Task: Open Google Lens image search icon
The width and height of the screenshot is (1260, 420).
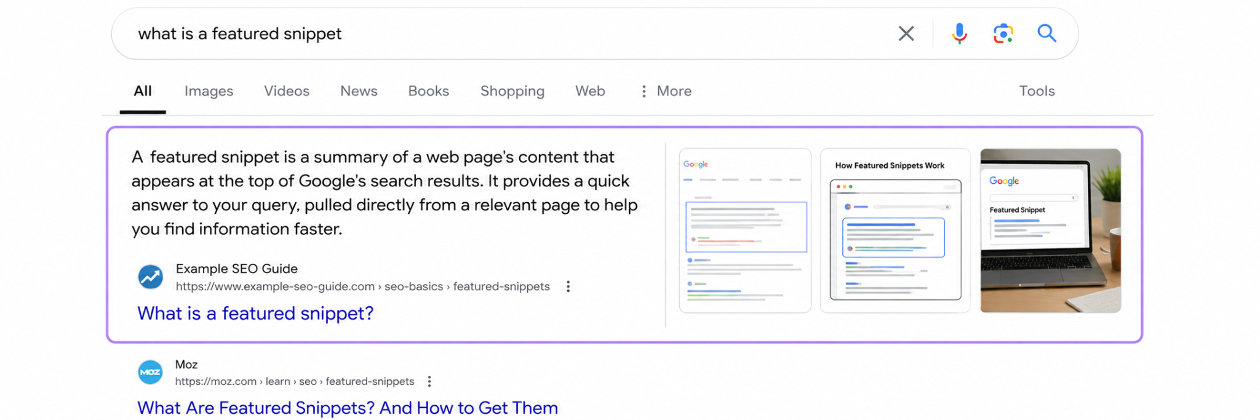Action: [x=1003, y=33]
